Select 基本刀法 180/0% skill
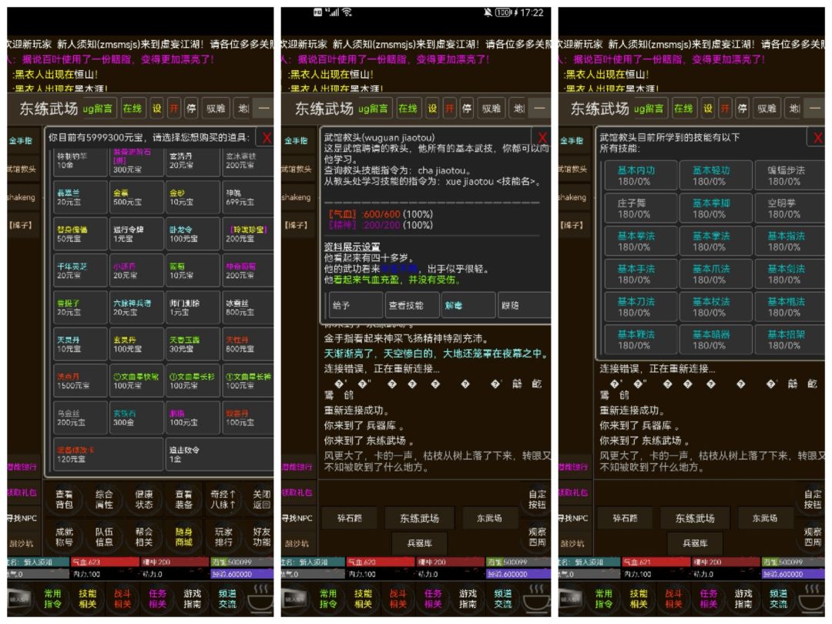The image size is (832, 624). coord(641,307)
